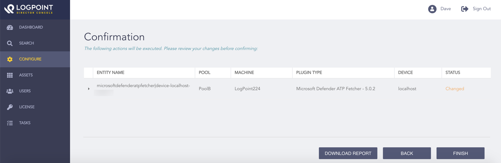This screenshot has height=163, width=501.
Task: Click the Sign Out arrow icon
Action: (x=464, y=9)
